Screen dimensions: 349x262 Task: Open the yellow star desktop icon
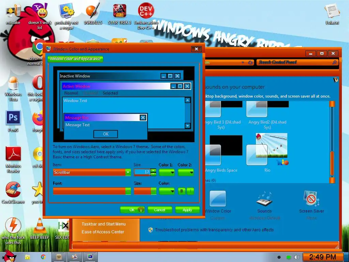37,193
